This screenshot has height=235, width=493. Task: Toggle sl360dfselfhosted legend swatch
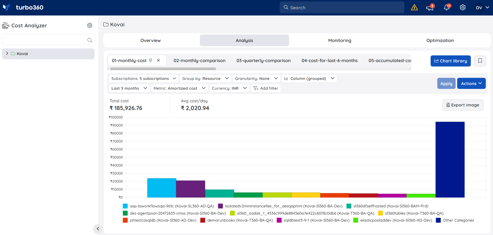click(349, 206)
